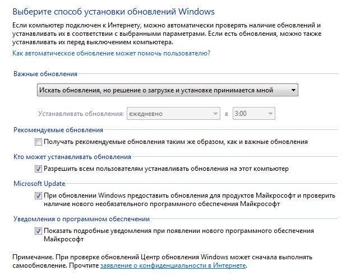Screen dimensions: 351x280
Task: Expand the "3:00" install time dropdown
Action: [x=253, y=114]
